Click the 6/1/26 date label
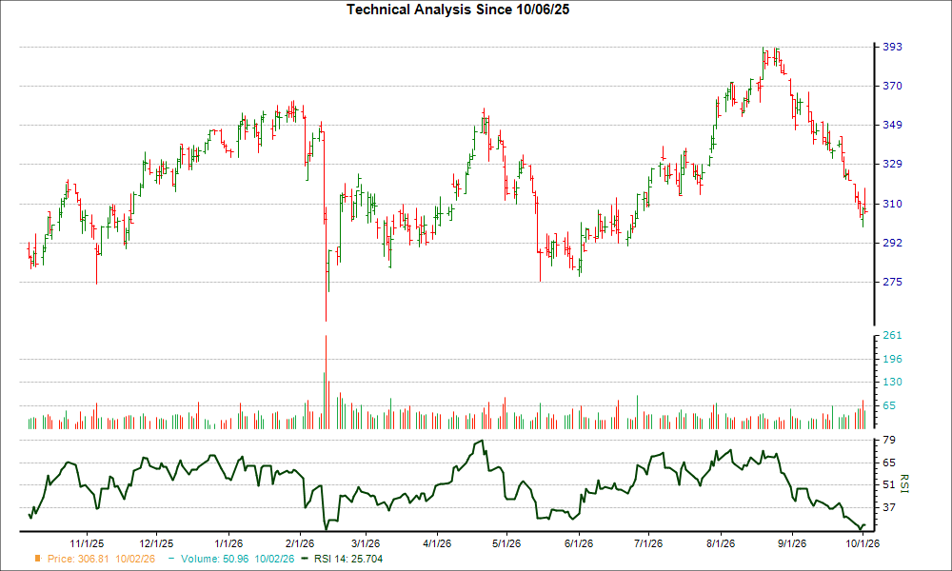 [x=579, y=543]
